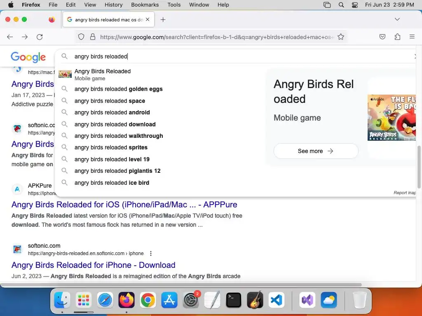
Task: Open Firefox icon in the Dock
Action: tap(126, 300)
